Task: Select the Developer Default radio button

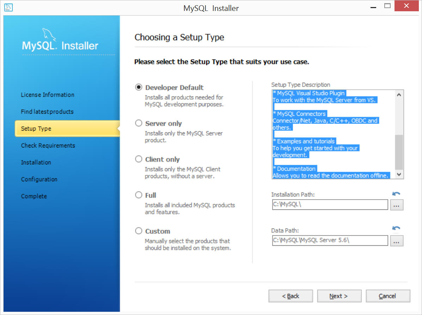Action: tap(139, 87)
